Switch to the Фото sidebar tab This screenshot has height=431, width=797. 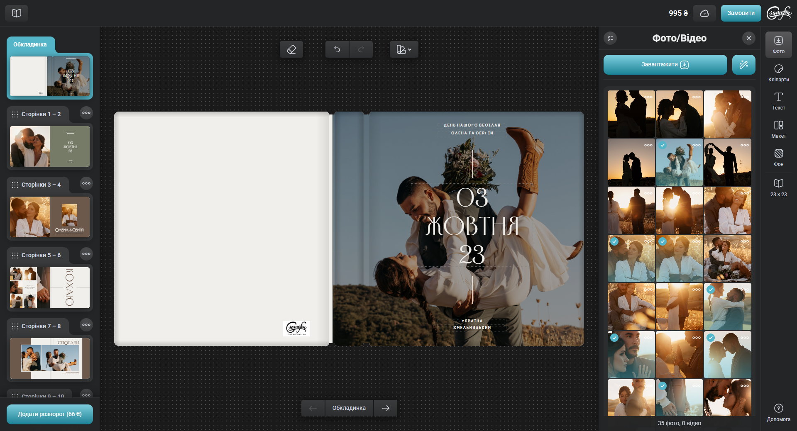point(778,44)
